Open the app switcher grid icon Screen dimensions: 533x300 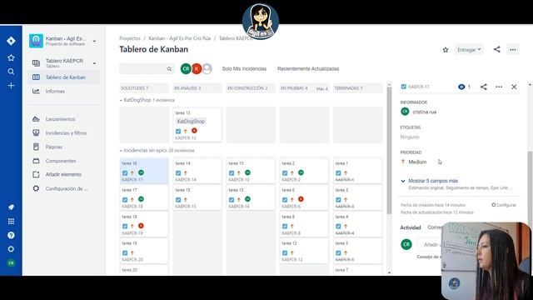pyautogui.click(x=11, y=222)
